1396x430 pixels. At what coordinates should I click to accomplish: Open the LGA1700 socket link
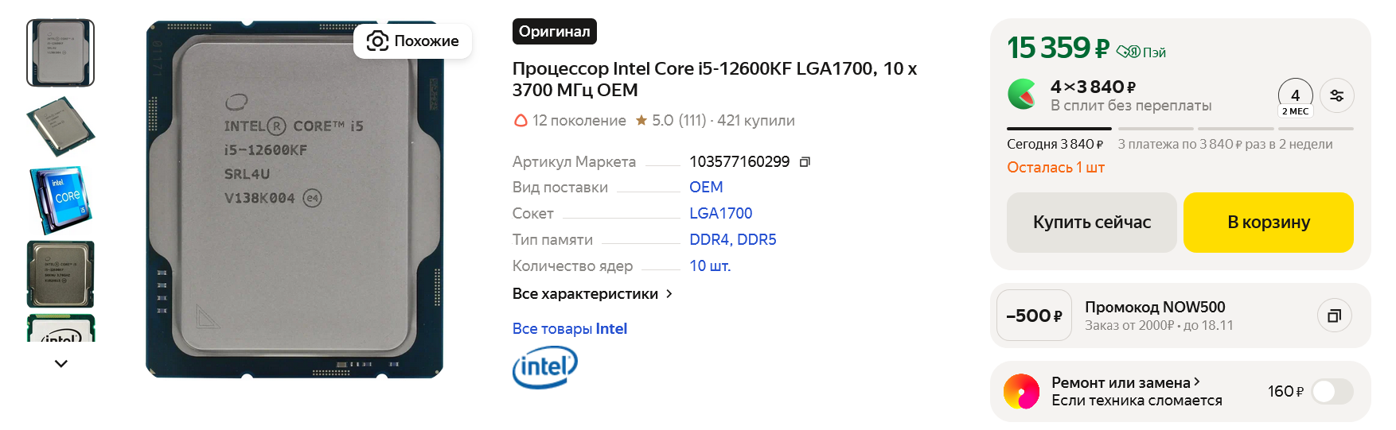(720, 213)
